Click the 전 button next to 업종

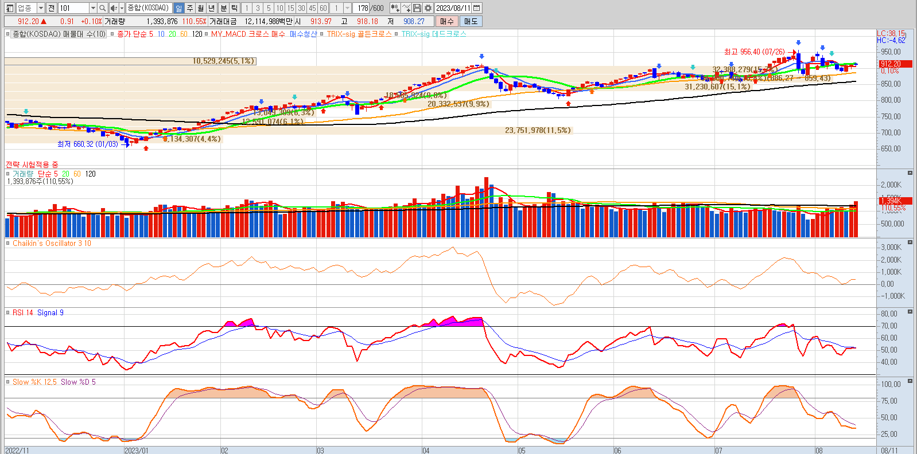pos(52,8)
